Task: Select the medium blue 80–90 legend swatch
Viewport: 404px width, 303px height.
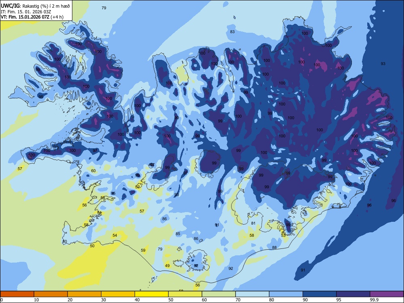Action: coord(286,294)
